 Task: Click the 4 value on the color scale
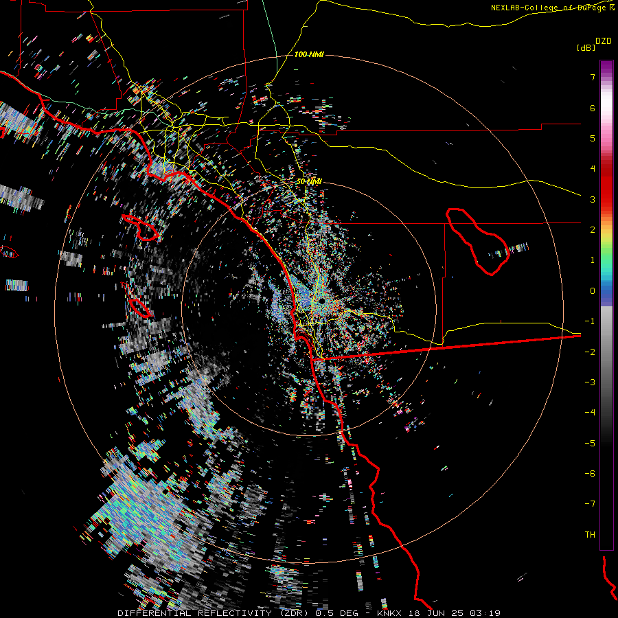[593, 169]
